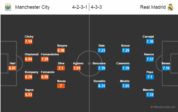Select Ronaldo's 8.31 rating badge
The image size is (178, 112).
click(x=101, y=86)
